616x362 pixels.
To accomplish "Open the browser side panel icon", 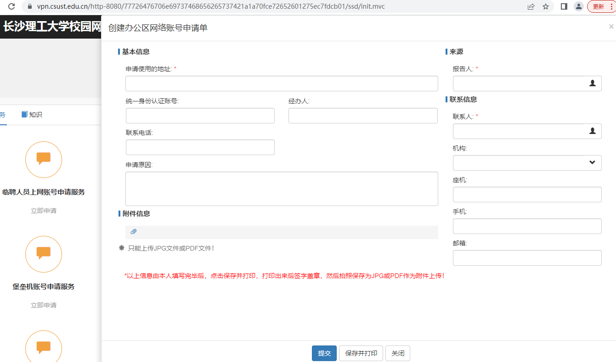I will (x=564, y=6).
